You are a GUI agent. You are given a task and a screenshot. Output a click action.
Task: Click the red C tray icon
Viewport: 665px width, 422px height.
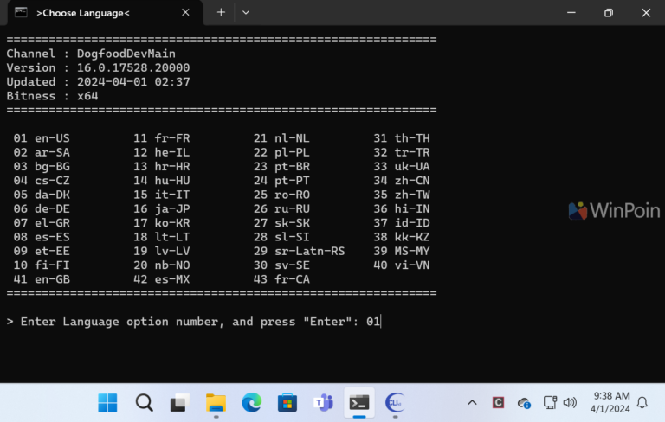coord(498,402)
